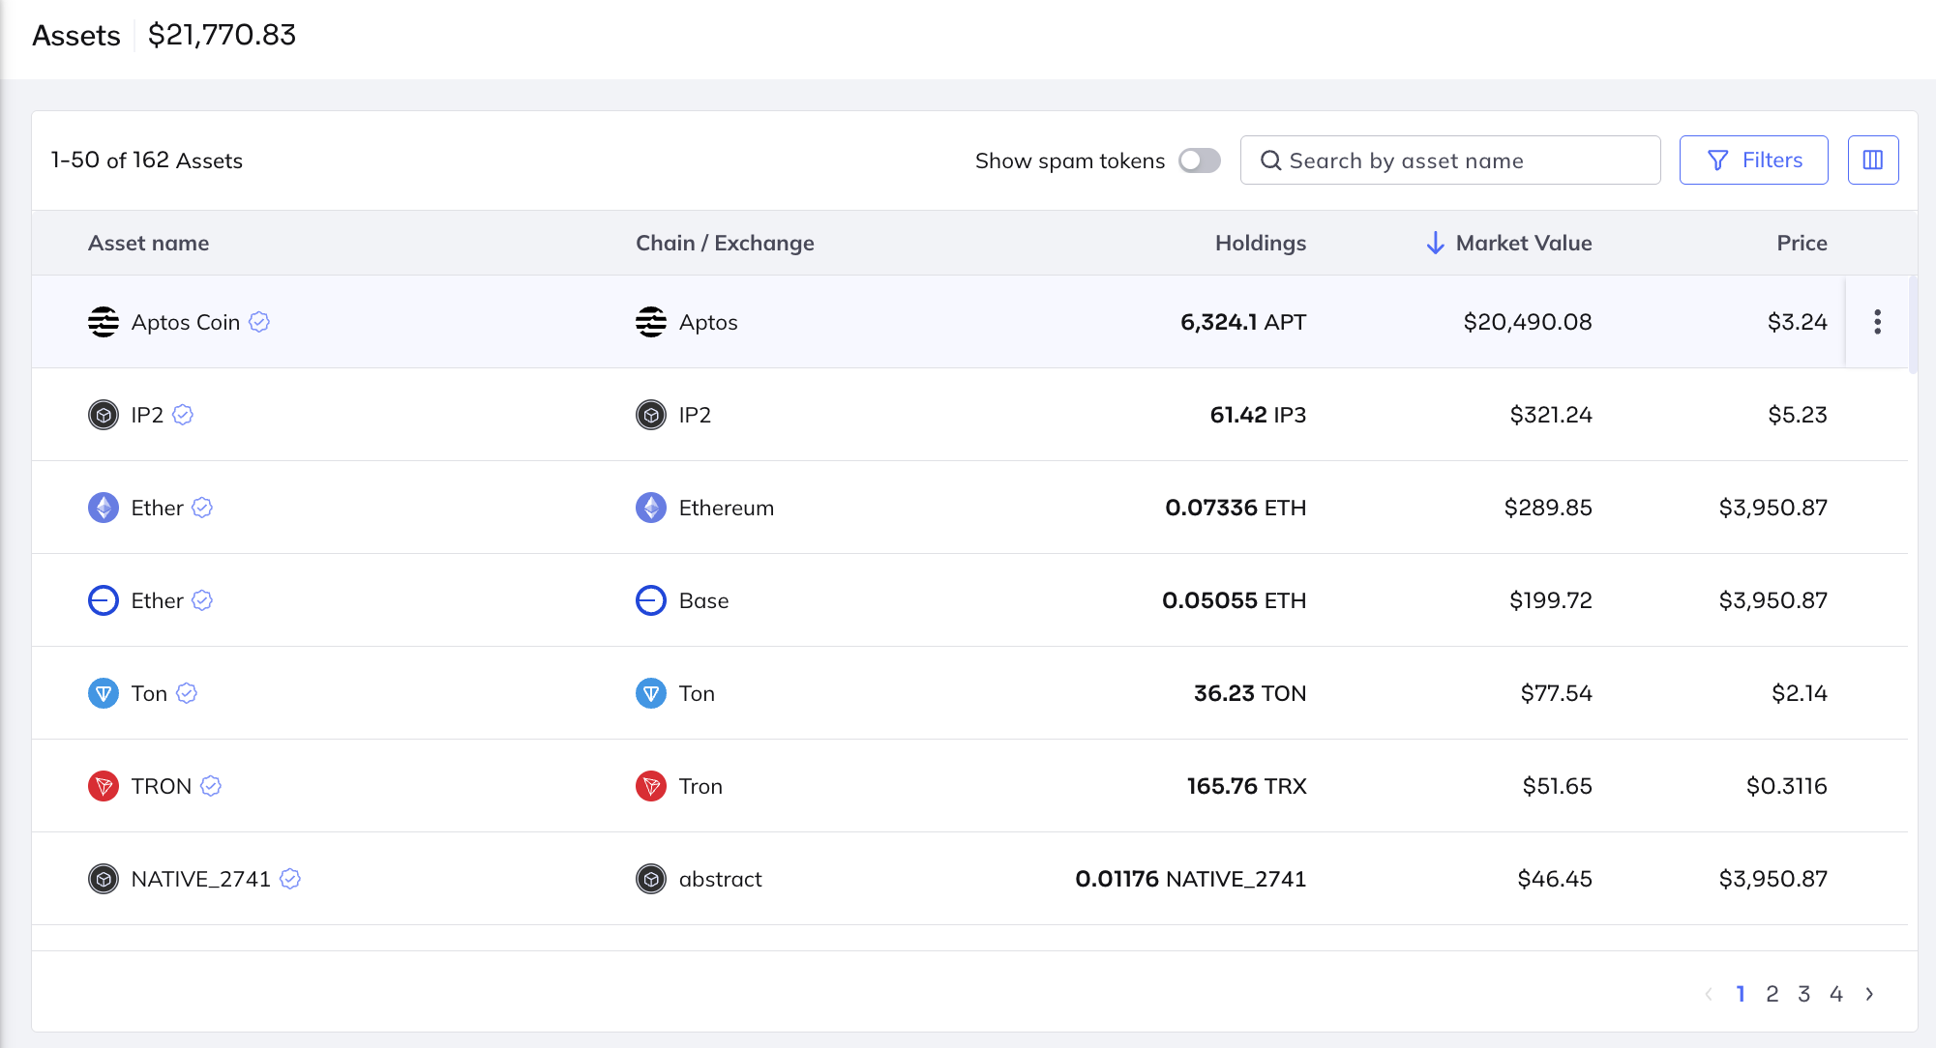
Task: Sort by the Price column header
Action: 1802,243
